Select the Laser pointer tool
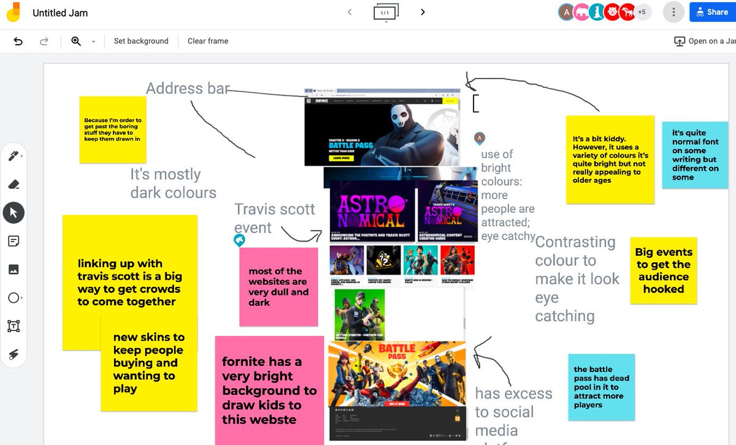 (x=14, y=354)
